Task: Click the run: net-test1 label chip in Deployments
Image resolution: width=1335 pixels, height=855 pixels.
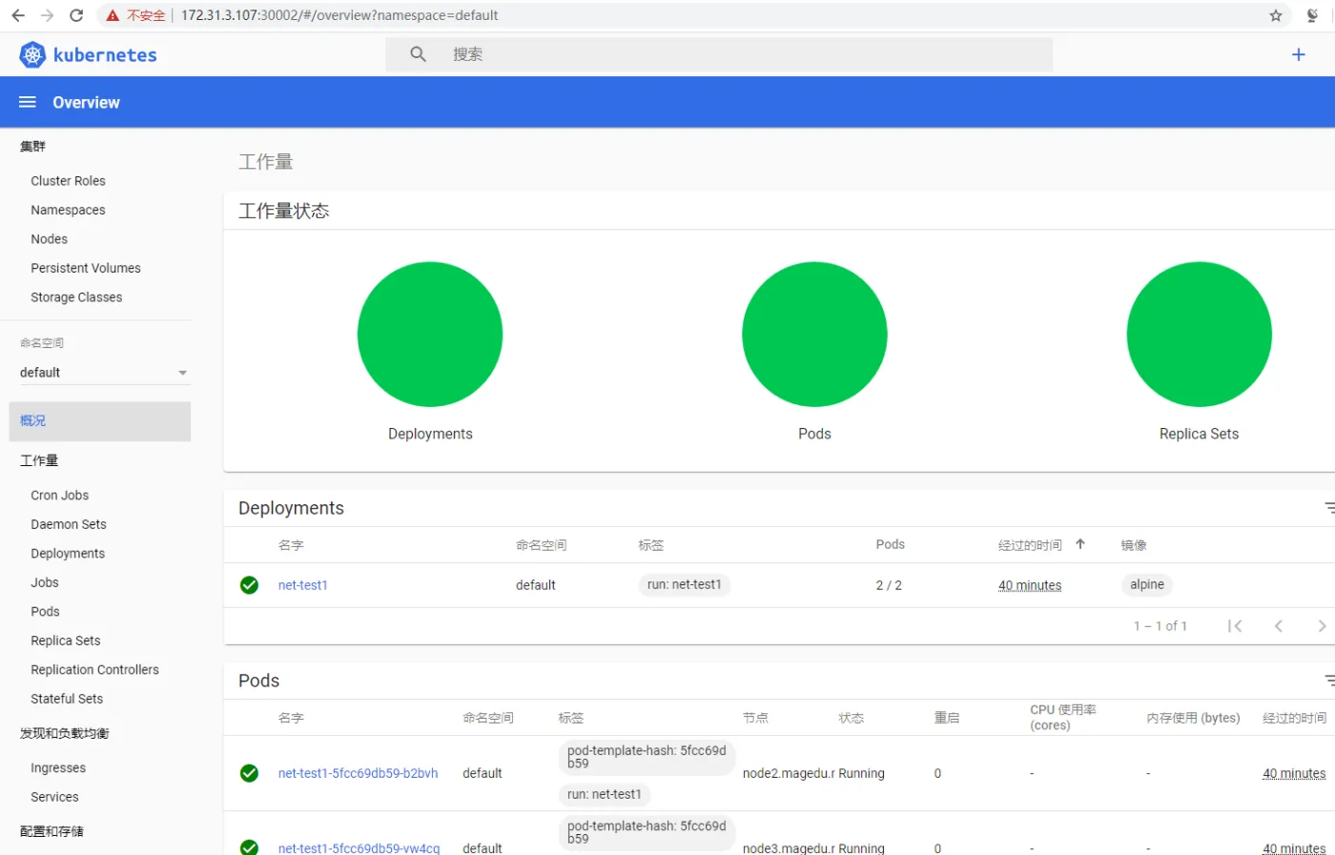Action: pos(685,585)
